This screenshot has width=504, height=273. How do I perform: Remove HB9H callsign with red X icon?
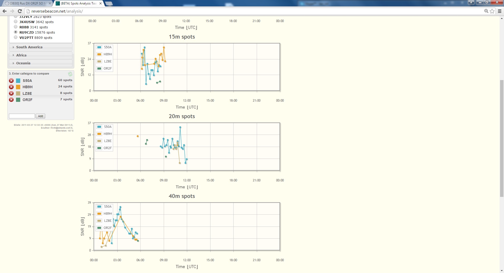point(11,87)
